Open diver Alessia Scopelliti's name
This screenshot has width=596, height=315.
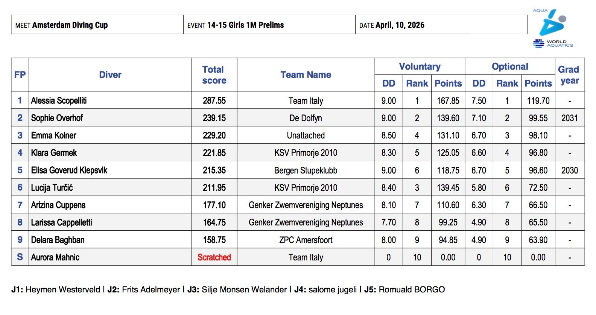coord(59,100)
